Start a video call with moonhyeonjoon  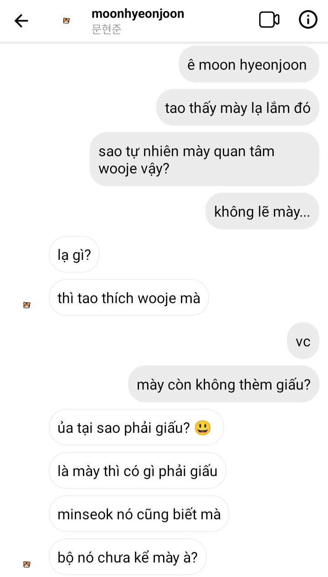269,20
